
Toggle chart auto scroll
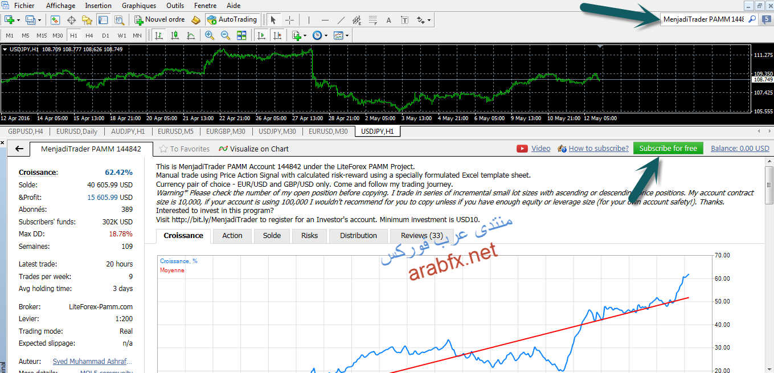pos(261,35)
